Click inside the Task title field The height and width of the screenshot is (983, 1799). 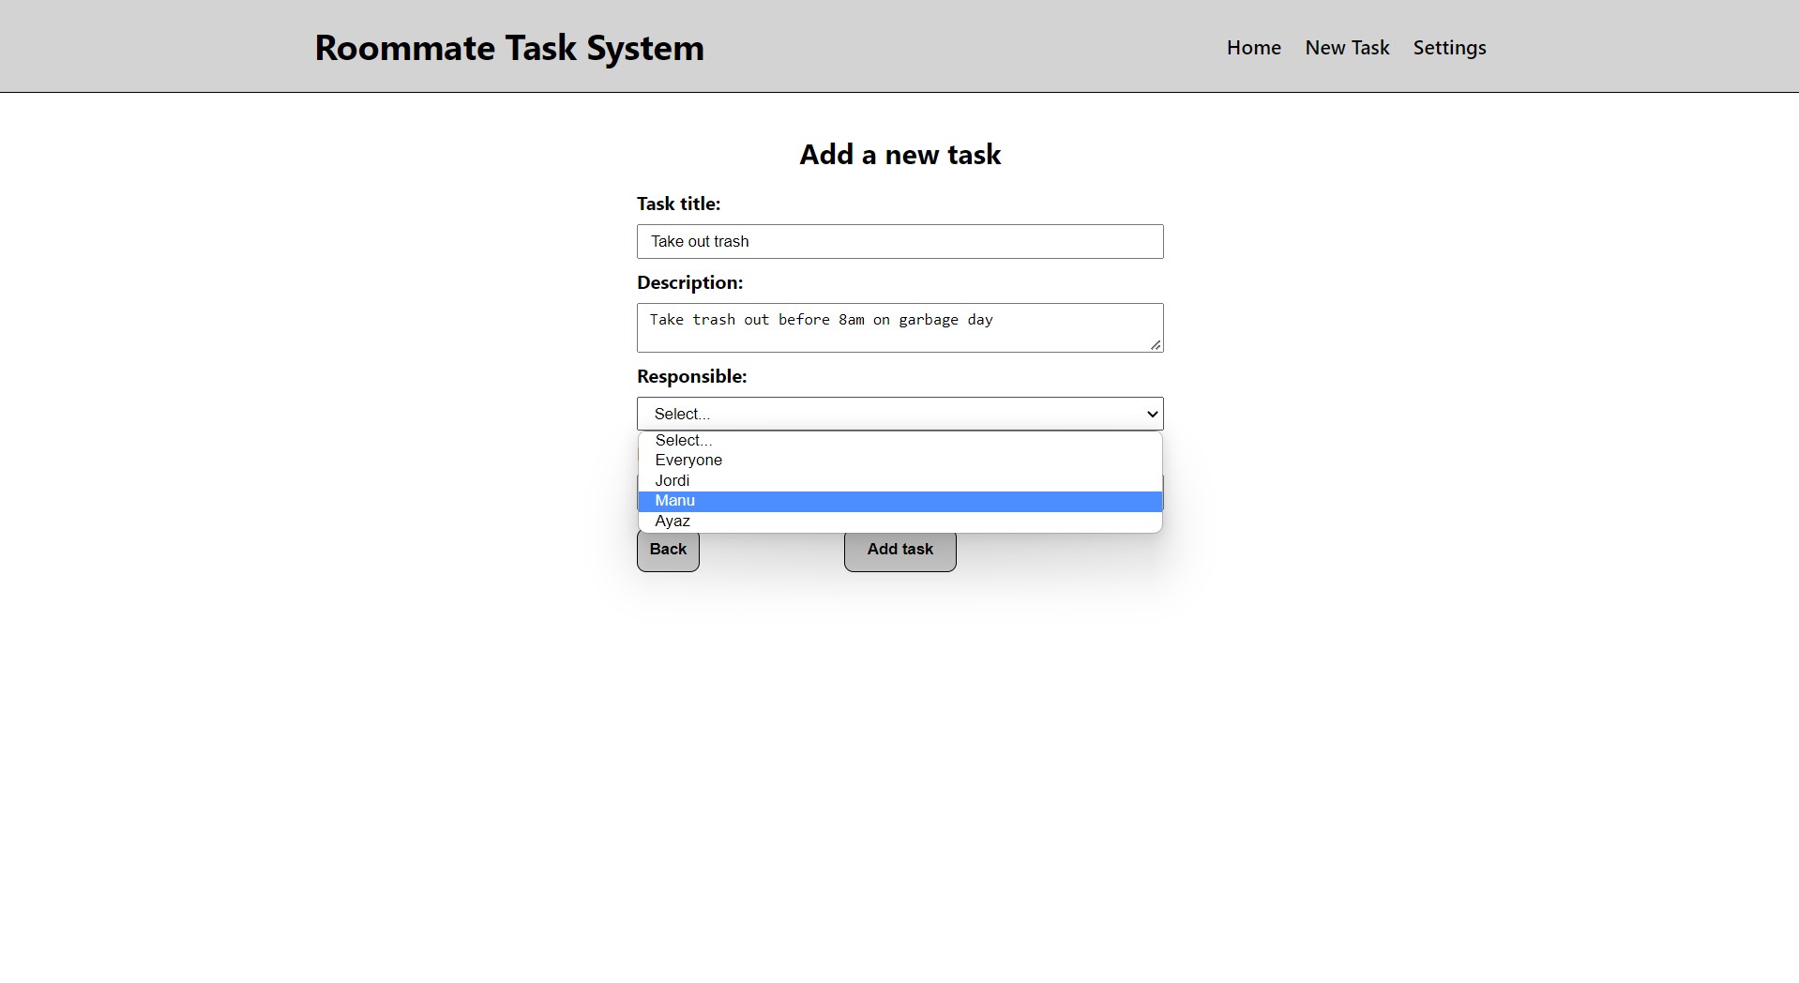899,241
